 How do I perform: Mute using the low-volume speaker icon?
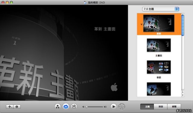[x=83, y=107]
